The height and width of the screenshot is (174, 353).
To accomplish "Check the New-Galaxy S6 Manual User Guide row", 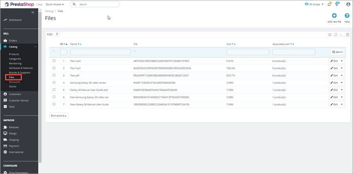I will tap(54, 104).
